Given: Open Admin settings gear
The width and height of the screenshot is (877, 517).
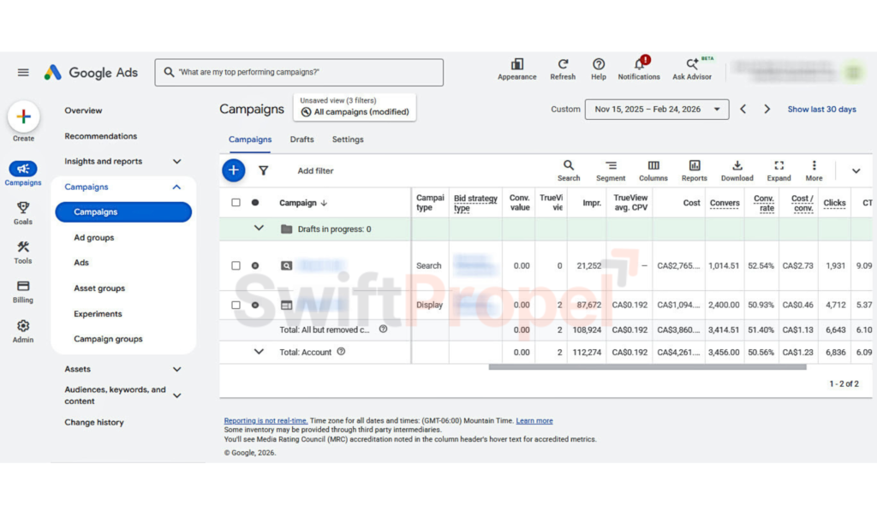Looking at the screenshot, I should pyautogui.click(x=23, y=331).
